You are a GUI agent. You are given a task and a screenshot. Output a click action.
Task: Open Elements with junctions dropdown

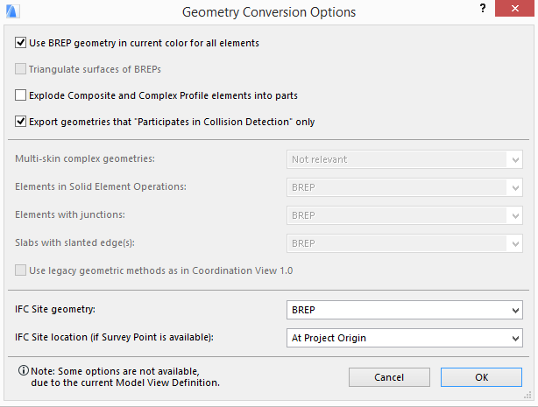(x=405, y=214)
